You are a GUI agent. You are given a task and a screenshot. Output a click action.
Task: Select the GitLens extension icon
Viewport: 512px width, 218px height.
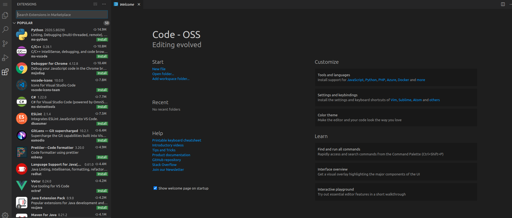click(22, 136)
